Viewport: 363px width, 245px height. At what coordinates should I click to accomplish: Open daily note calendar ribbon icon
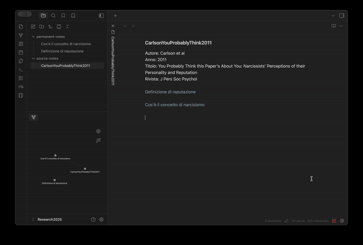[21, 53]
